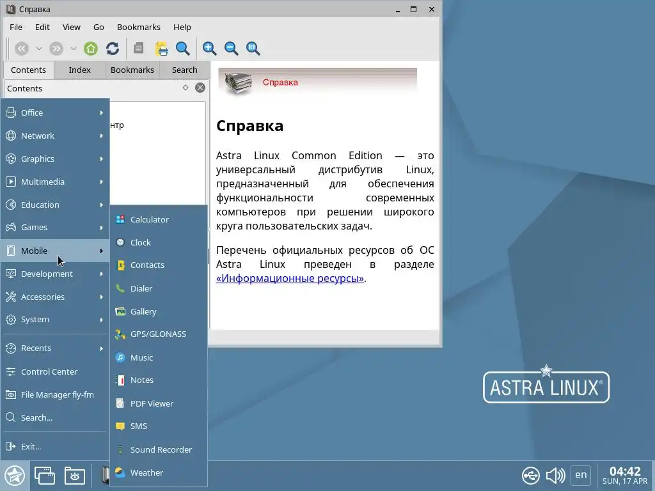655x491 pixels.
Task: Open Notes from Mobile submenu
Action: pos(159,380)
